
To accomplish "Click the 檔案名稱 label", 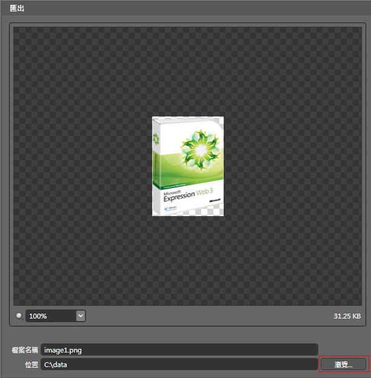I will (x=25, y=350).
